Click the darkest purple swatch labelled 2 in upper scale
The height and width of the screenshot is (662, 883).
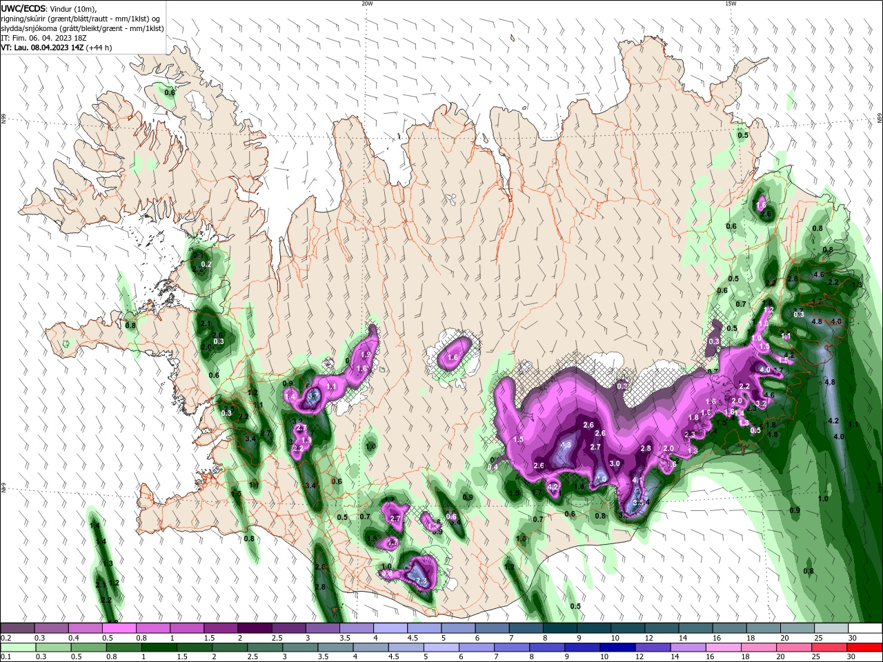point(254,628)
